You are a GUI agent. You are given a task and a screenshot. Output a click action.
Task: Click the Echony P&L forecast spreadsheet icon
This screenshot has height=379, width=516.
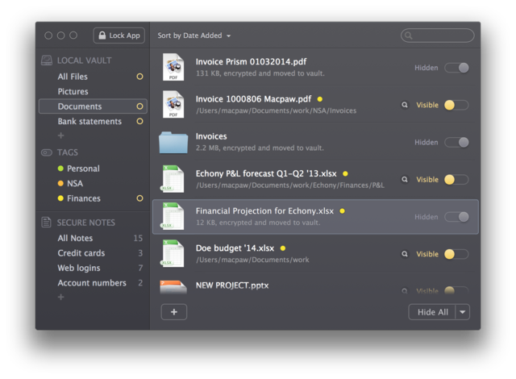pyautogui.click(x=173, y=179)
